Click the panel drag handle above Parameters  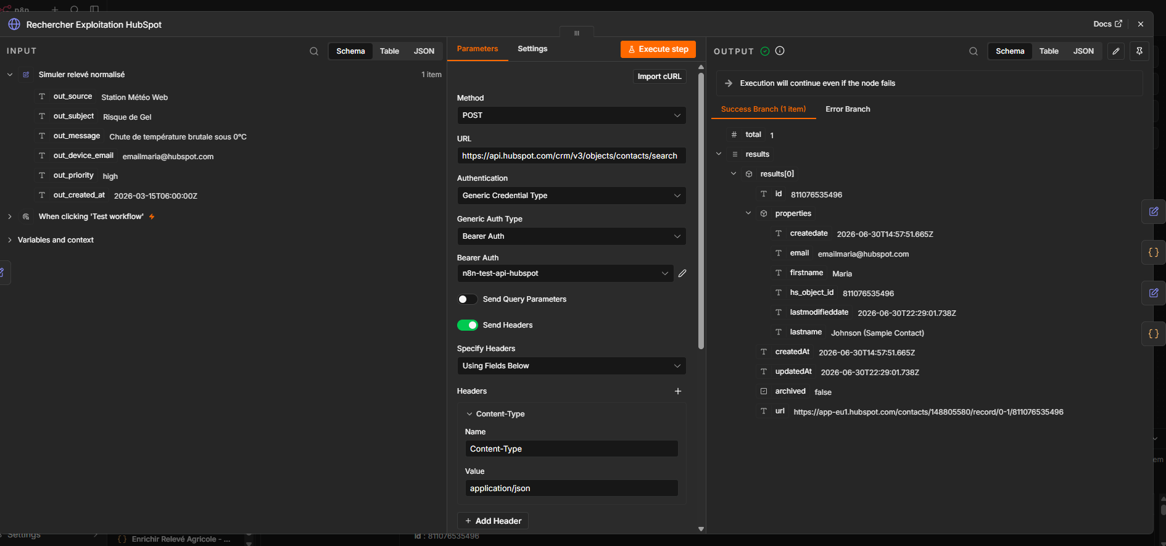[x=577, y=33]
